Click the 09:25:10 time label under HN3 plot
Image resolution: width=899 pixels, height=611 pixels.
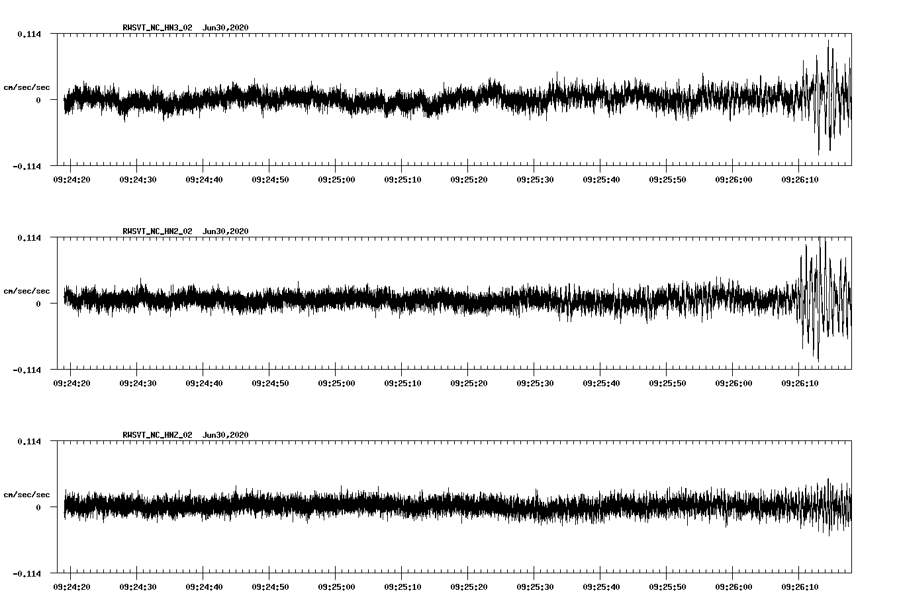(402, 179)
